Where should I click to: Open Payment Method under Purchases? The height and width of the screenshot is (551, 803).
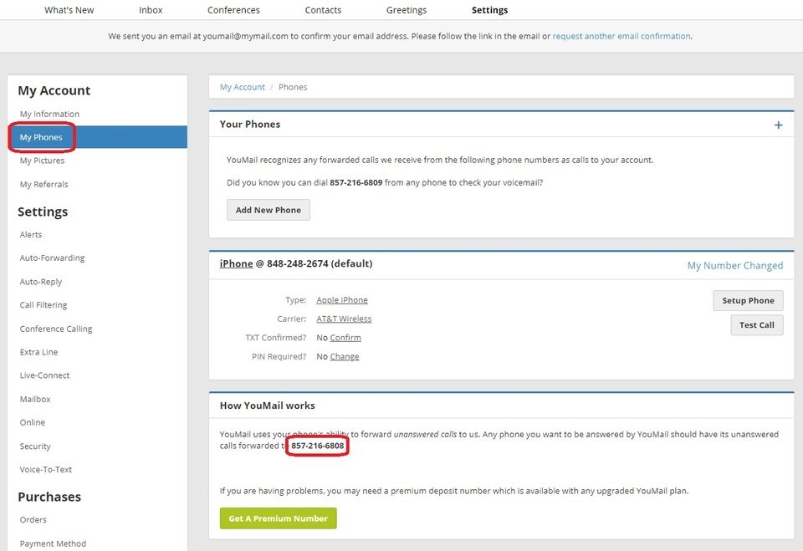tap(53, 543)
